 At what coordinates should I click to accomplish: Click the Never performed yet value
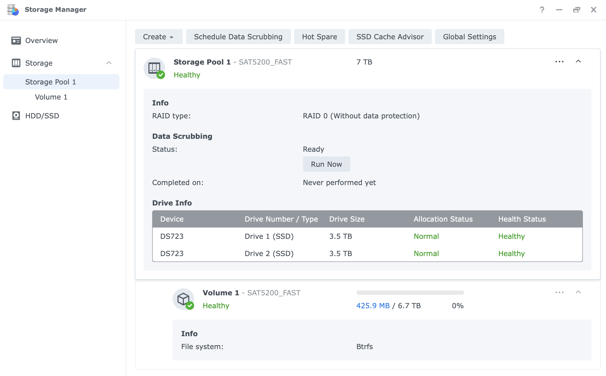(339, 183)
